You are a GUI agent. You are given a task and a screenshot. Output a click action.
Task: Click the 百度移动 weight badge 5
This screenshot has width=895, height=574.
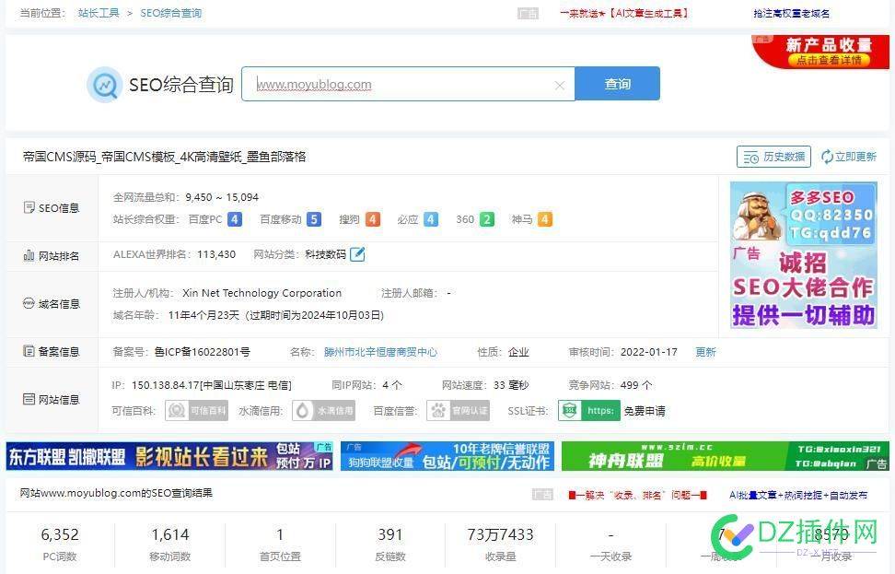coord(313,219)
